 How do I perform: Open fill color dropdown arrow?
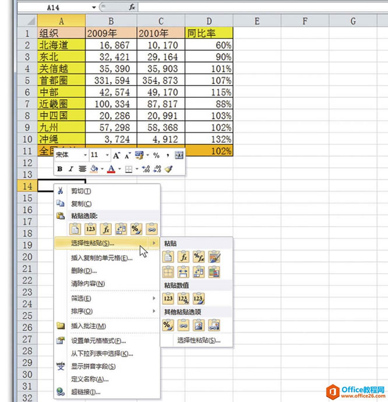click(102, 169)
